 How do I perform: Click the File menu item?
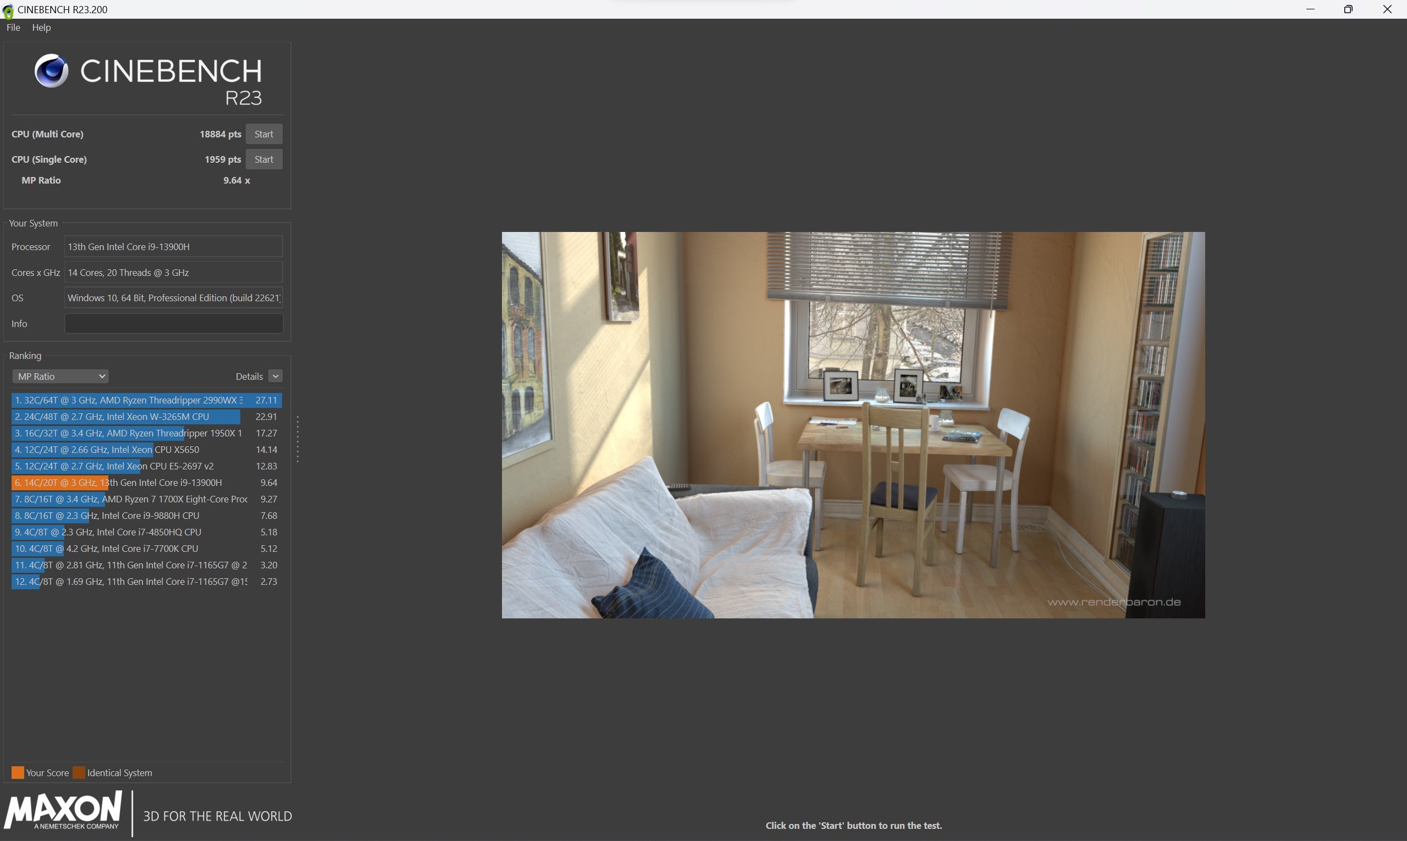pos(14,27)
